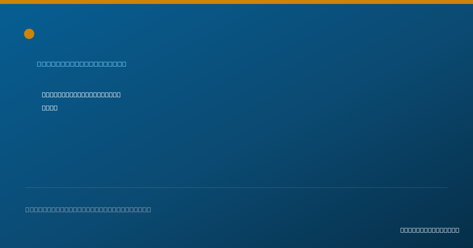Screen dimensions: 473x248
Task: Click the long white text line
Action: (81, 94)
